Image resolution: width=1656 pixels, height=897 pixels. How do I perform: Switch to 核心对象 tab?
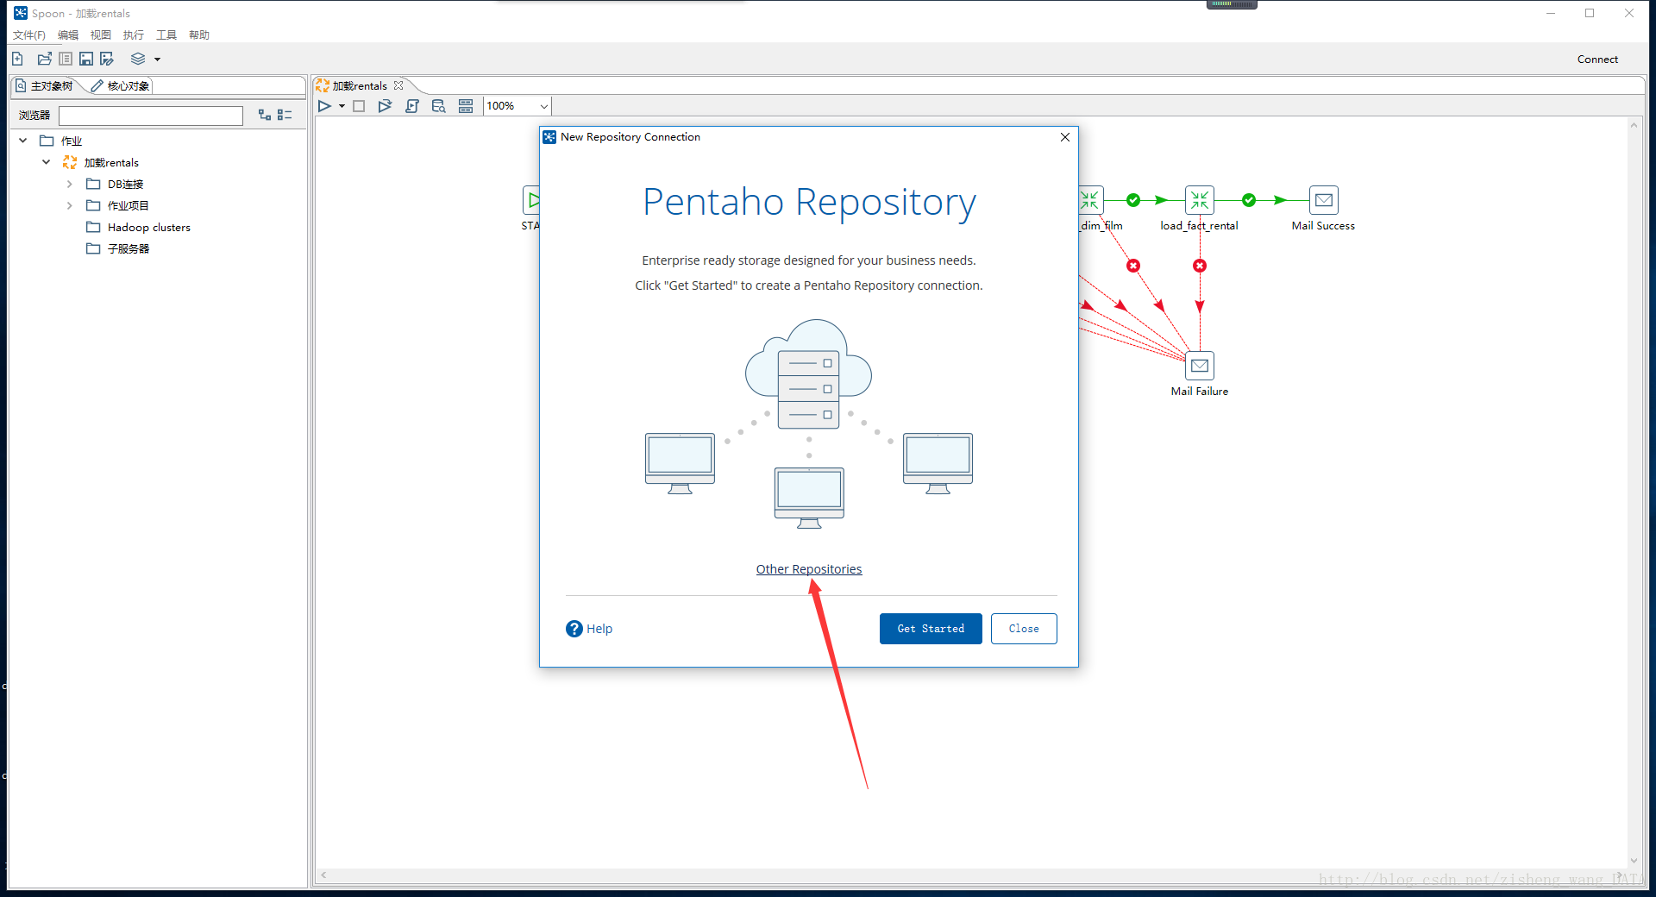121,86
